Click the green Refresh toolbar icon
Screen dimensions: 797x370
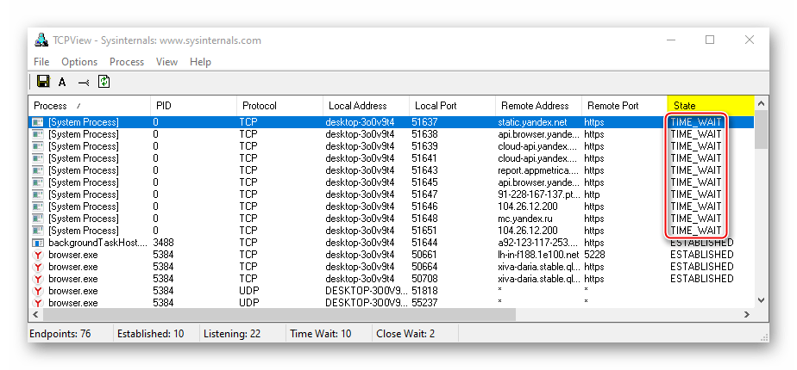pos(104,82)
